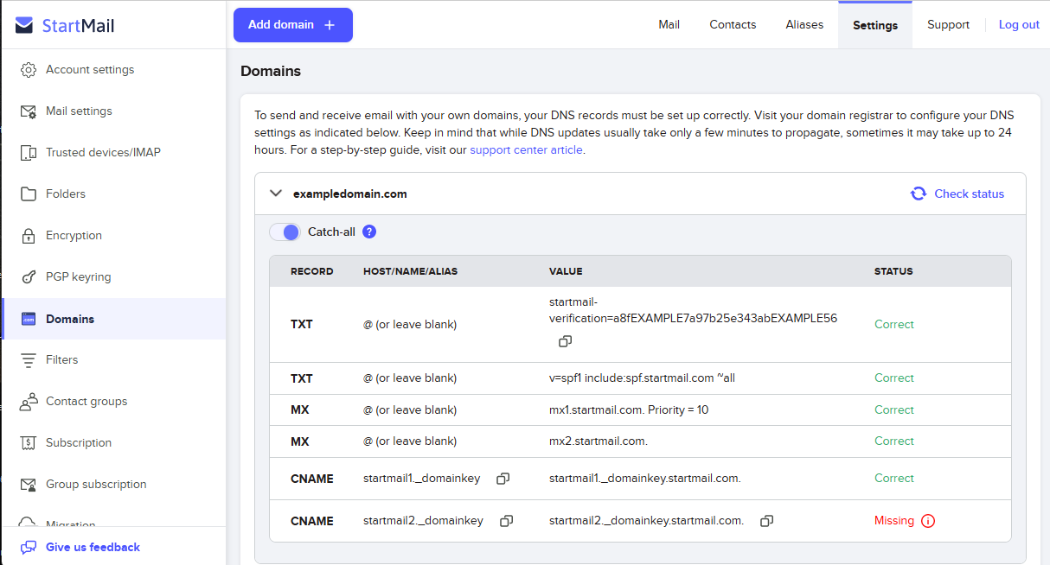Click the Correct status of SPF row
Viewport: 1050px width, 565px height.
click(893, 378)
